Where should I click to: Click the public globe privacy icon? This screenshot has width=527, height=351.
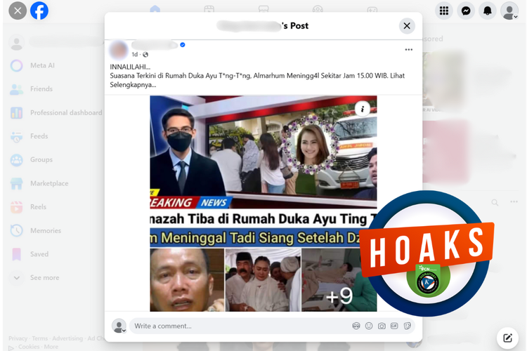(x=145, y=55)
